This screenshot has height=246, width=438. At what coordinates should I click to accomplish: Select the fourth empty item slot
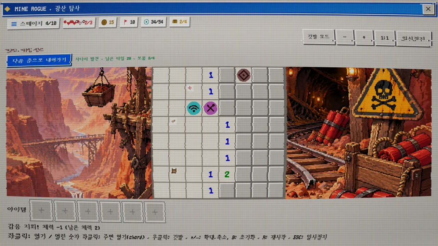click(110, 212)
